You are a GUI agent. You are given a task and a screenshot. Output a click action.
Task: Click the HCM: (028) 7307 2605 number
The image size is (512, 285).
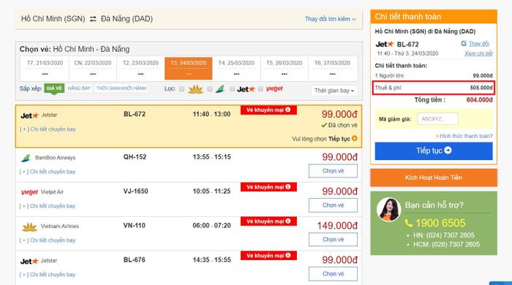tap(446, 244)
